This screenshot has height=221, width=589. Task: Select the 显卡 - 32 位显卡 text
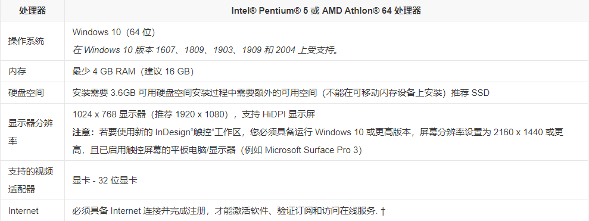(x=105, y=180)
